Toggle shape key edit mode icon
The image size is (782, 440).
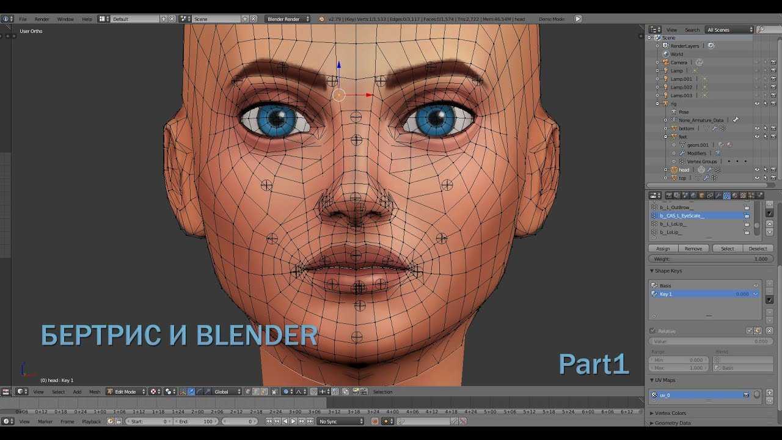758,331
